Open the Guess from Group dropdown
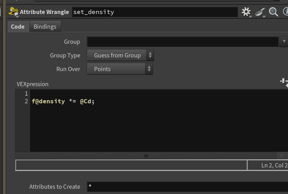This screenshot has width=288, height=194. [120, 55]
